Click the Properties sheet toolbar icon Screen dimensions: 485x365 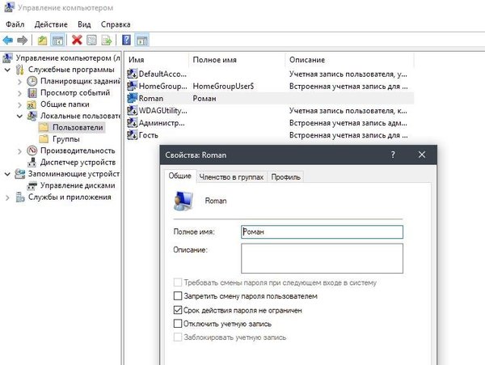(91, 40)
